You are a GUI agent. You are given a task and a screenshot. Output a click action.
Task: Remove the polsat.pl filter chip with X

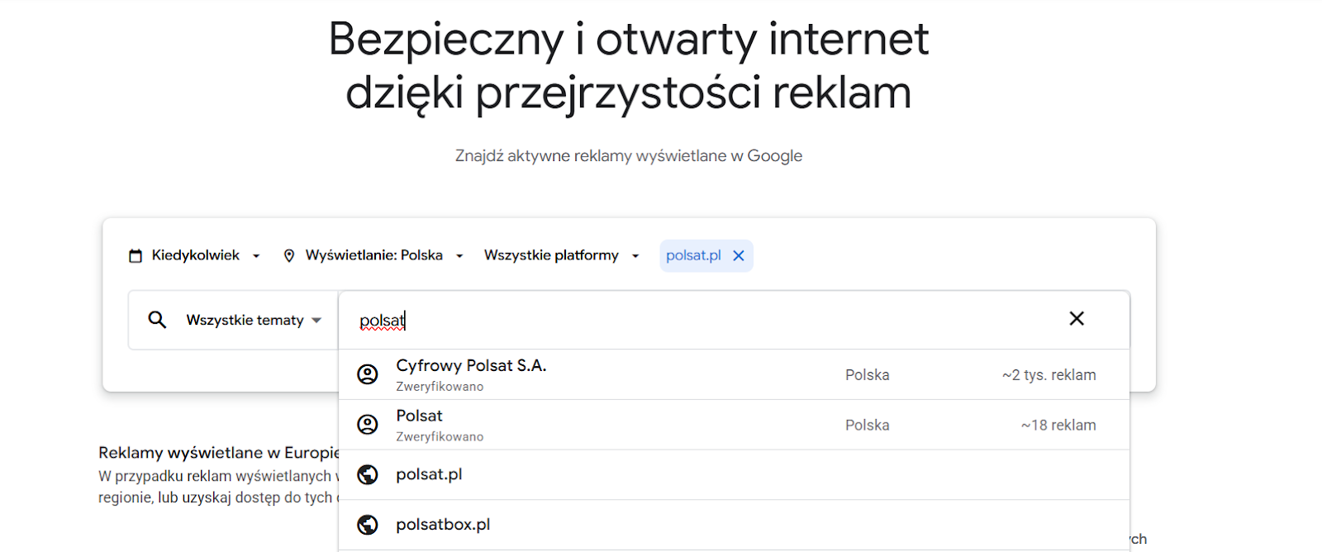[739, 256]
